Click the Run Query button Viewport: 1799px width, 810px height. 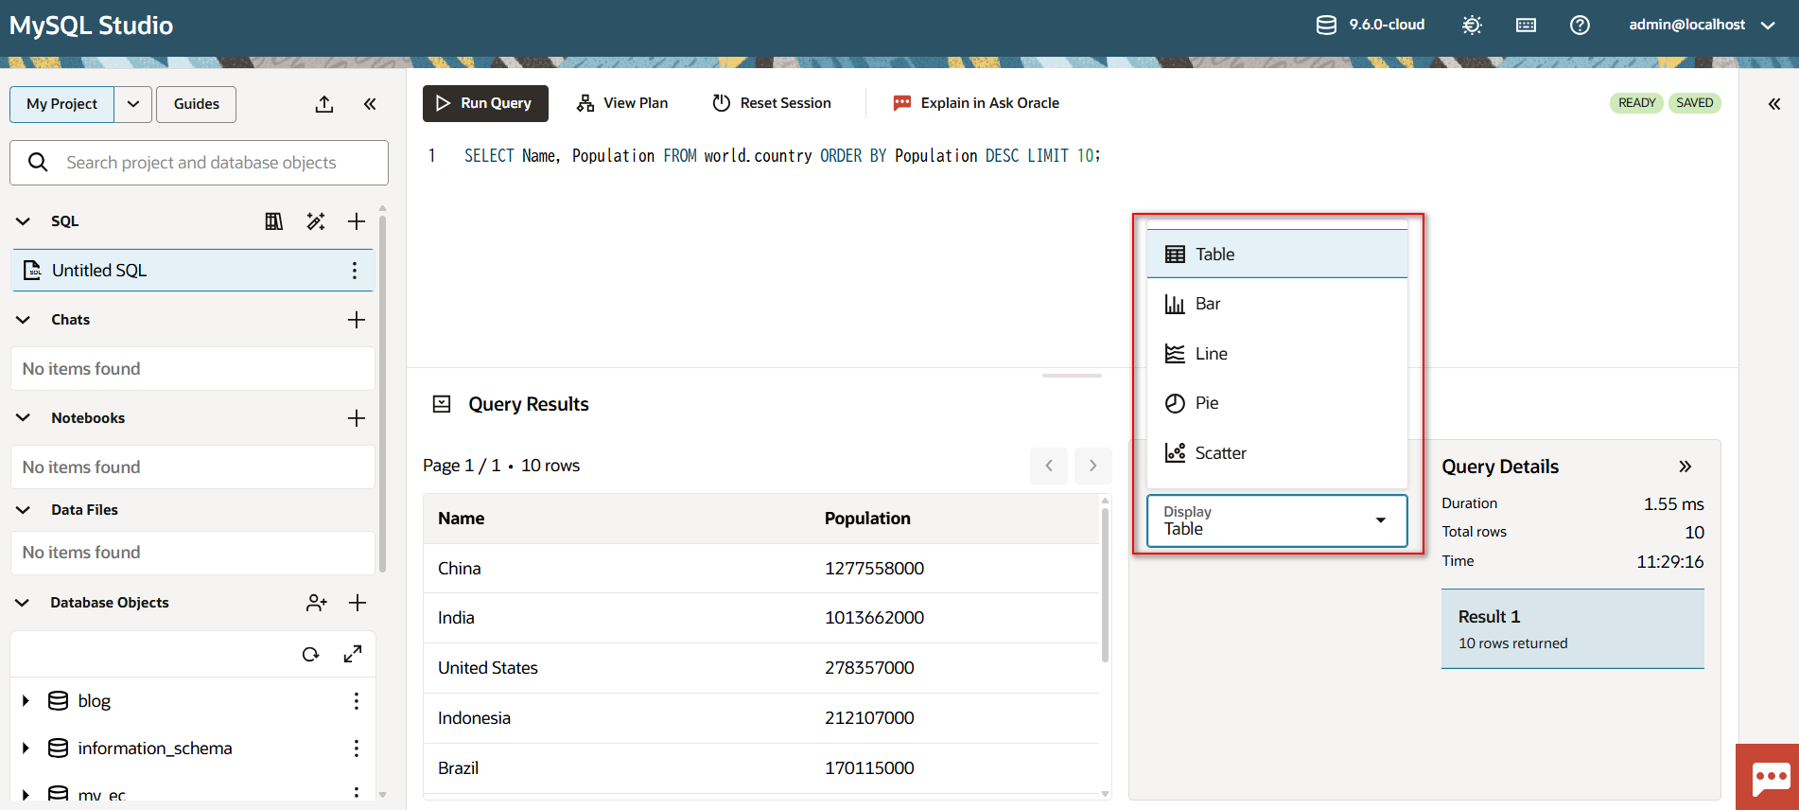click(485, 103)
